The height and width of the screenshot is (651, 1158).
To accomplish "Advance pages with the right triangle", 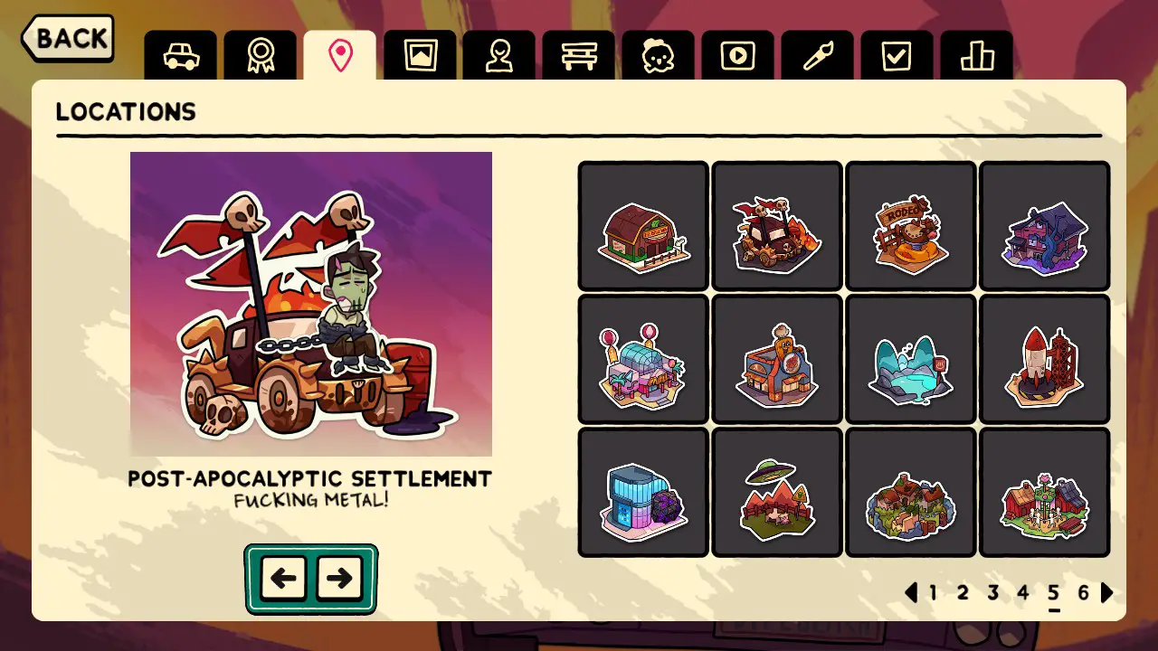I will [1107, 593].
